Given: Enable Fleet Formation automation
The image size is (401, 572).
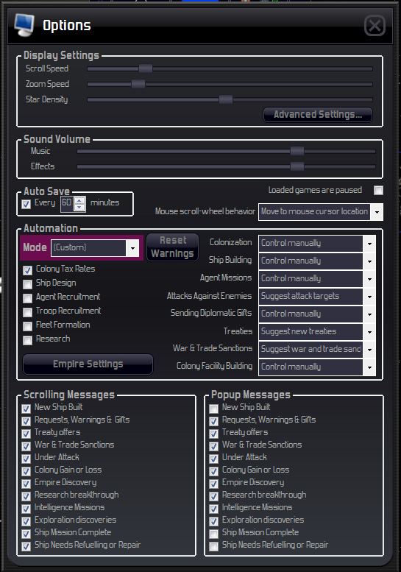Looking at the screenshot, I should click(27, 326).
